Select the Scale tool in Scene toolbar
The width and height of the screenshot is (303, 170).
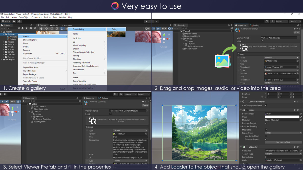coord(57,29)
